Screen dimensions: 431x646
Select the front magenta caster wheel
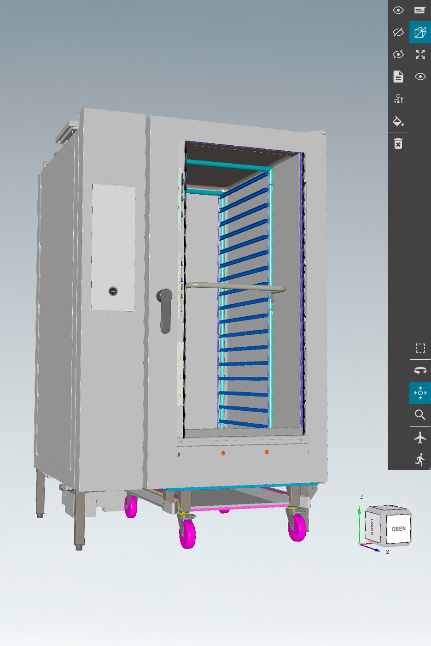click(x=187, y=534)
